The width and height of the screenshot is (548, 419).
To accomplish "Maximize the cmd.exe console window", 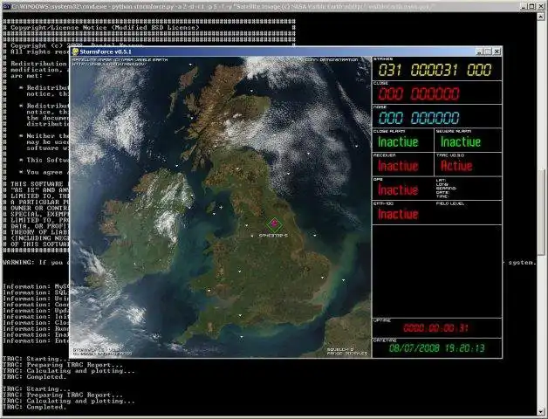I will tap(531, 6).
